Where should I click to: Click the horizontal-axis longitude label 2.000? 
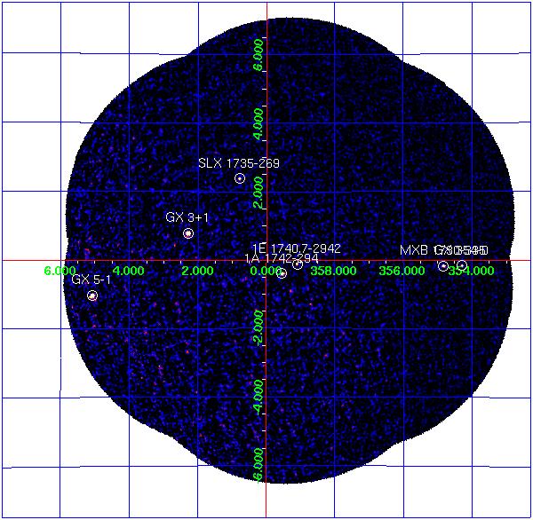(x=198, y=271)
